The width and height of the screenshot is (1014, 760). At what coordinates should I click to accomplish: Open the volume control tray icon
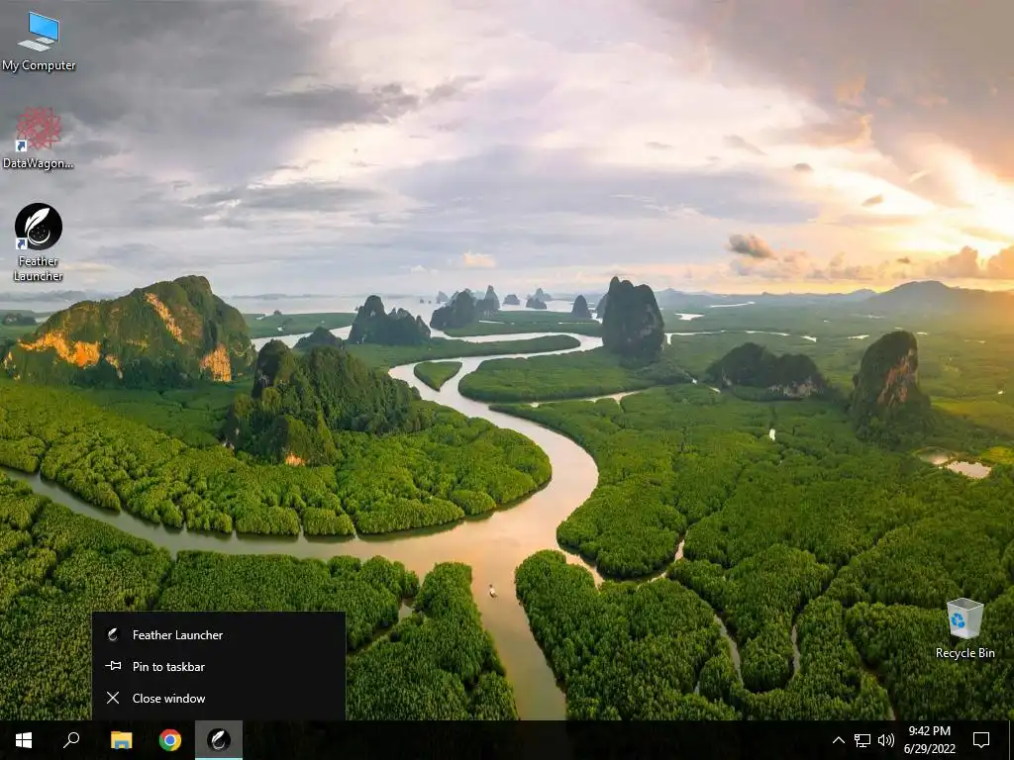886,740
